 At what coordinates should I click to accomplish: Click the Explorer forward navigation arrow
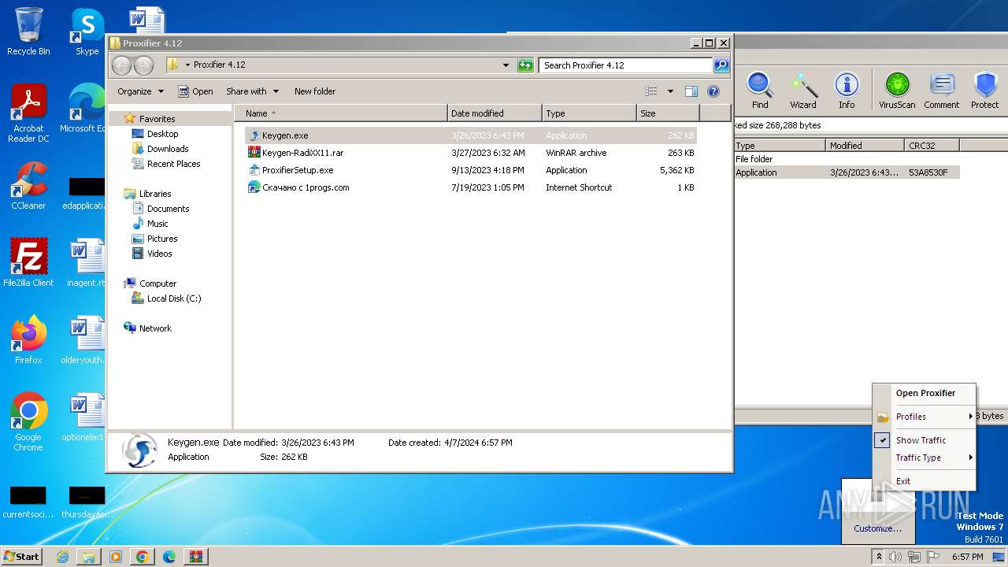143,65
